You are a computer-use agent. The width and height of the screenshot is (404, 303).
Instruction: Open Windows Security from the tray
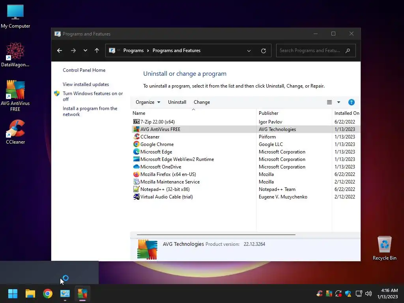pos(348,294)
